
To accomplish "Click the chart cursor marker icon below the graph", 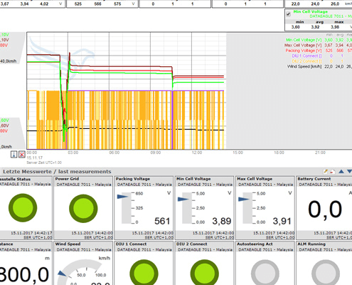I will (x=14, y=155).
